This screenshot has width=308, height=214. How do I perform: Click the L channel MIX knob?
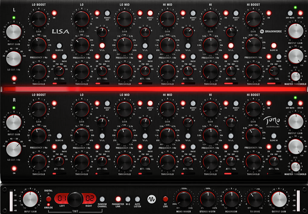(x=295, y=56)
